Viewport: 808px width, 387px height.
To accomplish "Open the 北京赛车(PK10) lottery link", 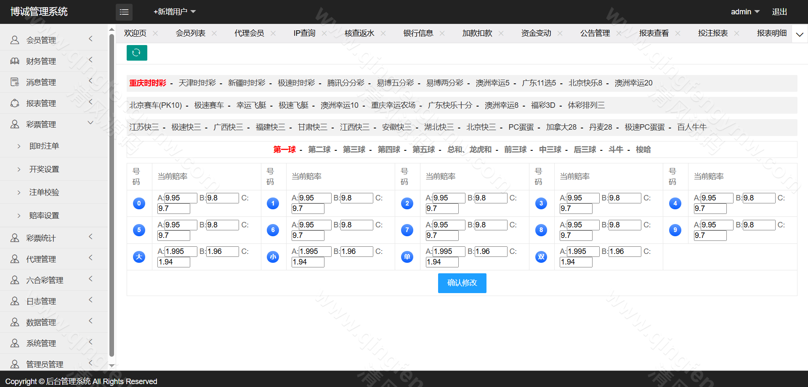I will pyautogui.click(x=155, y=105).
